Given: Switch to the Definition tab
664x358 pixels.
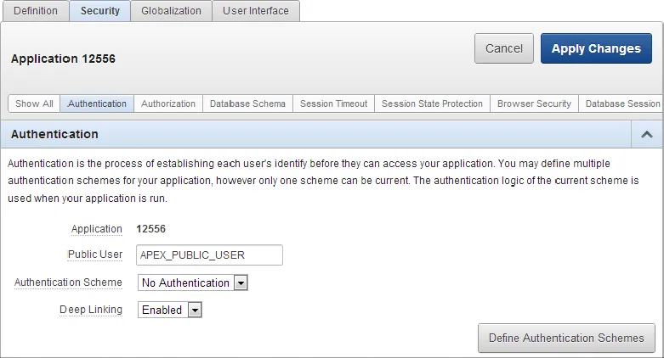Looking at the screenshot, I should pyautogui.click(x=36, y=11).
